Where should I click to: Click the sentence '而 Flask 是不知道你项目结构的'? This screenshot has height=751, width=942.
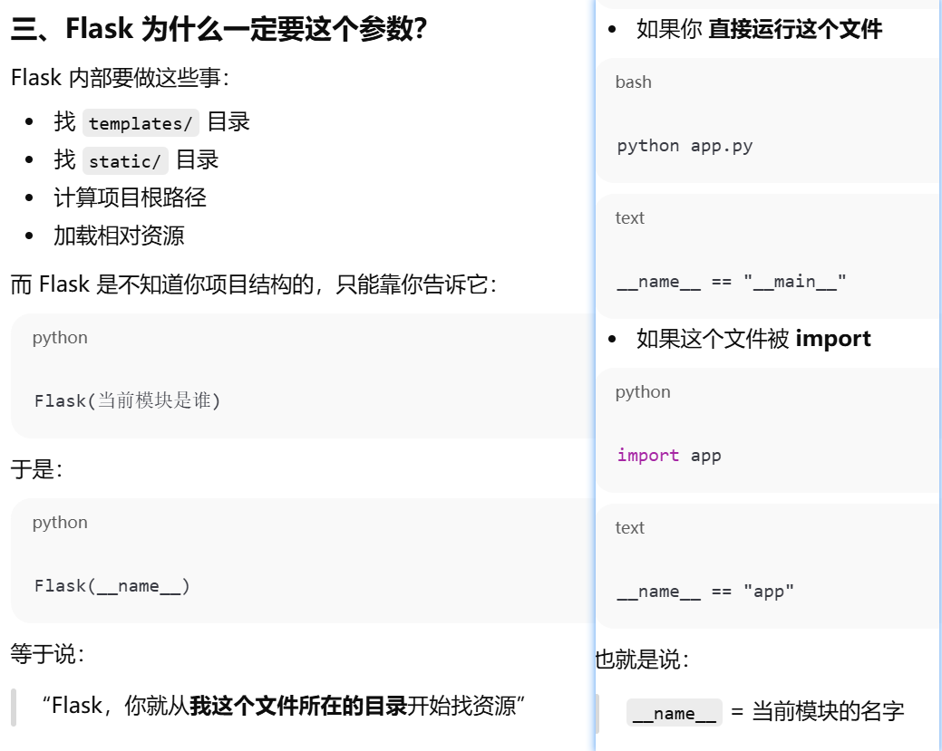(162, 284)
